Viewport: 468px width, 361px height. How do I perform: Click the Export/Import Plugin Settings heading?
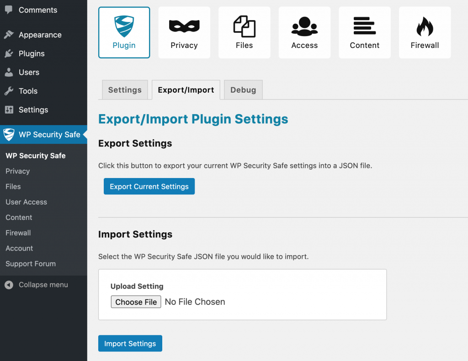(193, 119)
